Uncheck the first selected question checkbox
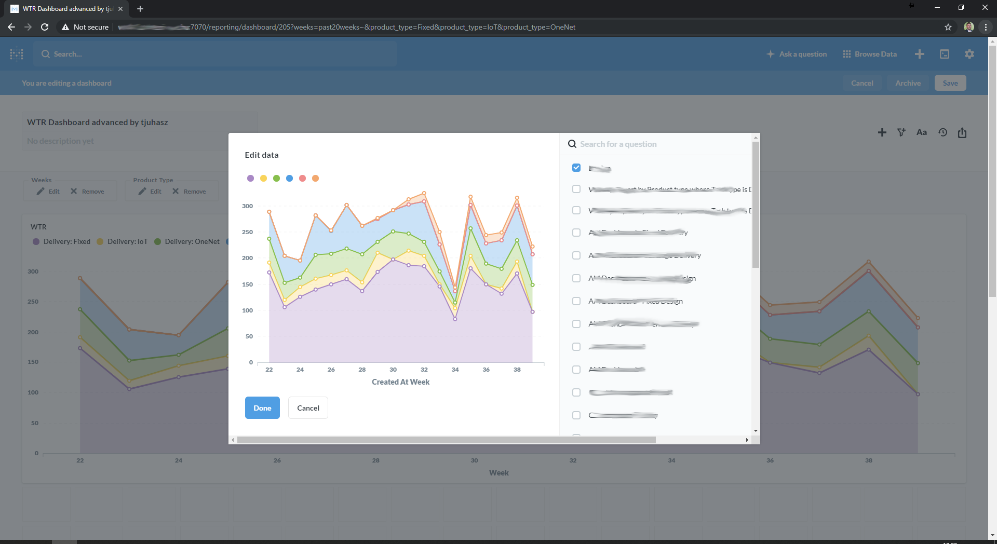Screen dimensions: 997x544 point(576,168)
